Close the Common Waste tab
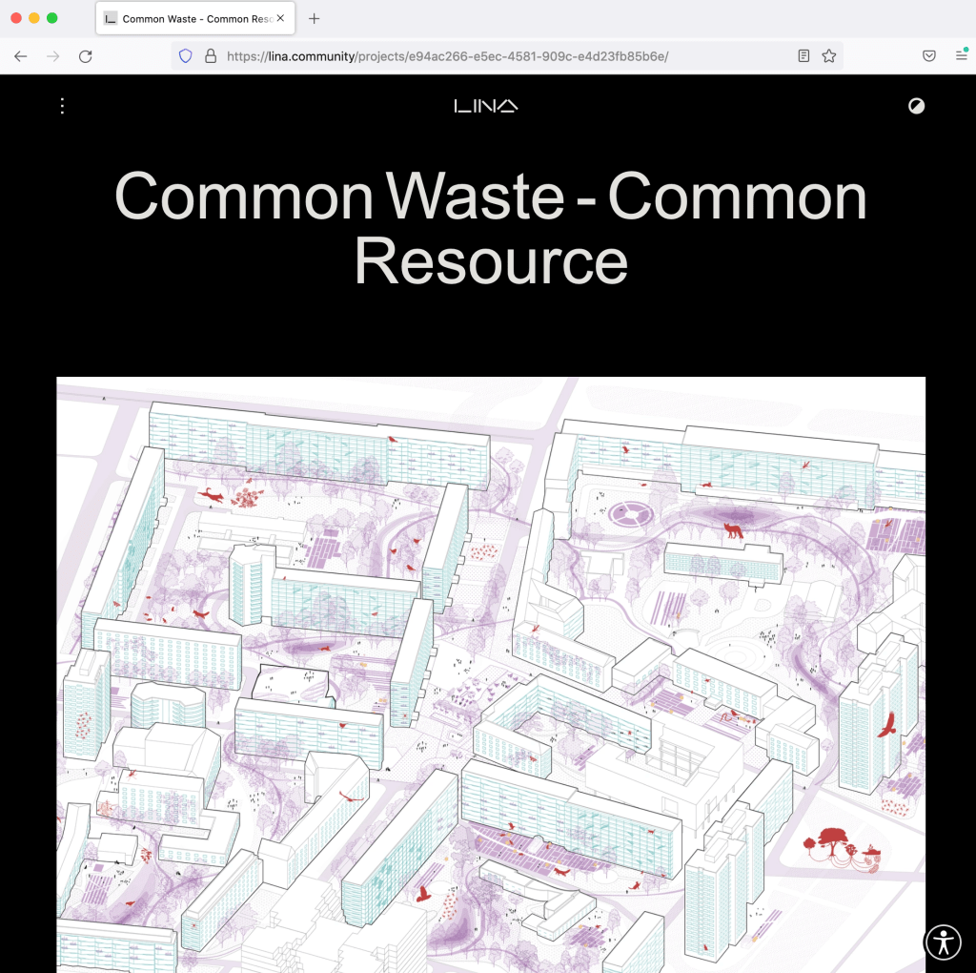 (x=280, y=18)
